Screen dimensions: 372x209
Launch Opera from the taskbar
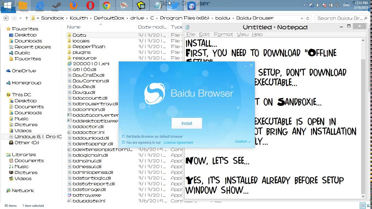90,5
